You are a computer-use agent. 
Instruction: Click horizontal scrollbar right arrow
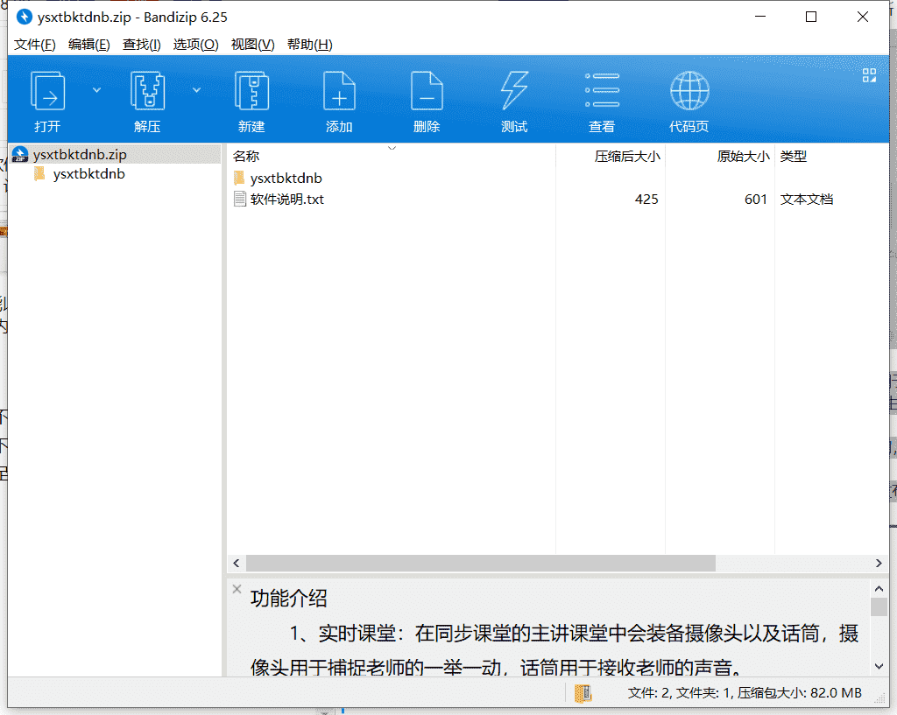click(x=879, y=563)
